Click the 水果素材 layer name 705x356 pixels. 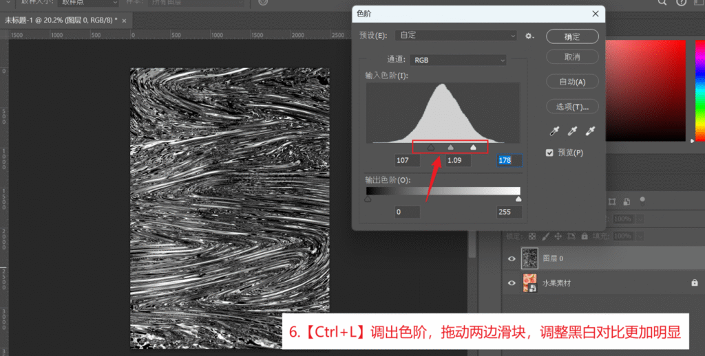coord(556,283)
